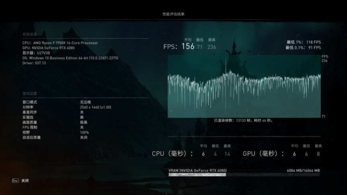Viewport: 347px width, 195px height.
Task: Click the Esc key icon to close
Action: [x=15, y=181]
